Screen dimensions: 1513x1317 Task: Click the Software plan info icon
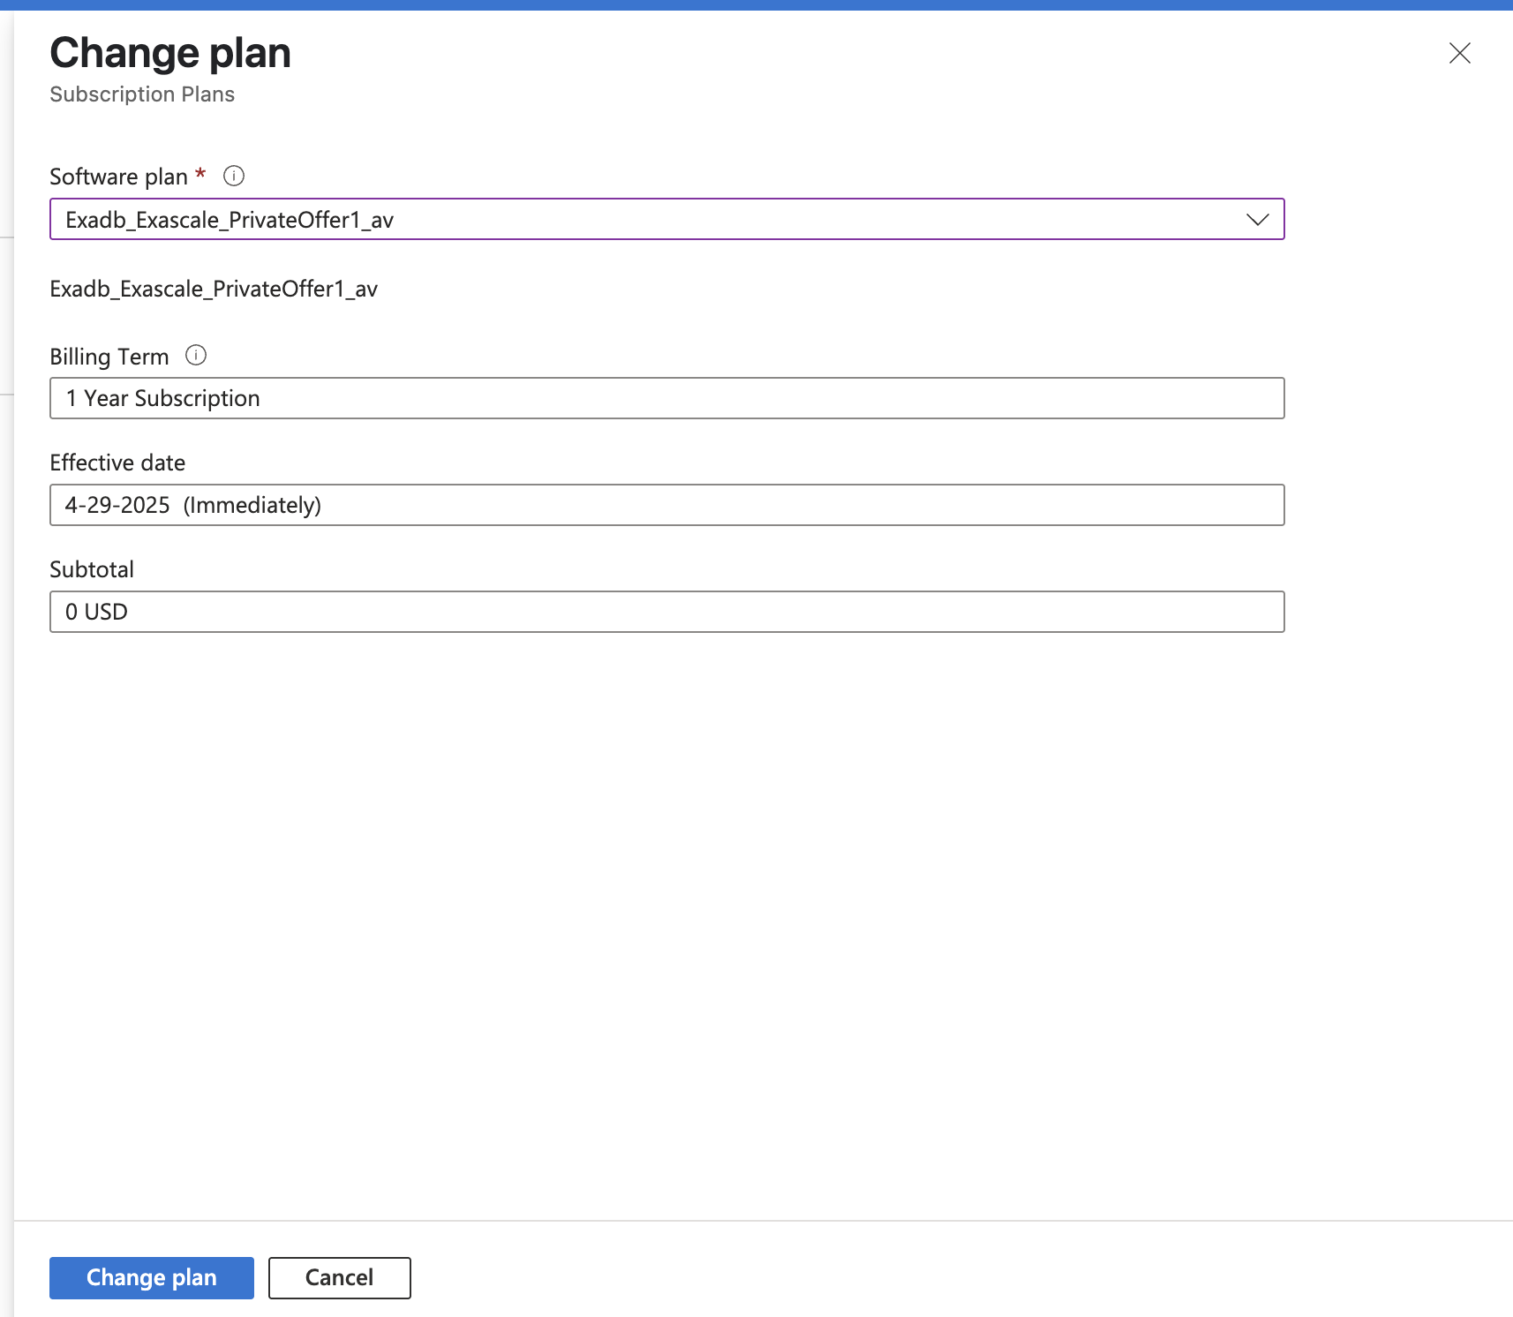(x=234, y=177)
